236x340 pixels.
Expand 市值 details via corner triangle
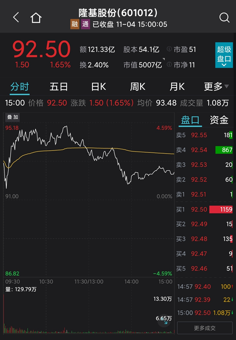(x=164, y=59)
